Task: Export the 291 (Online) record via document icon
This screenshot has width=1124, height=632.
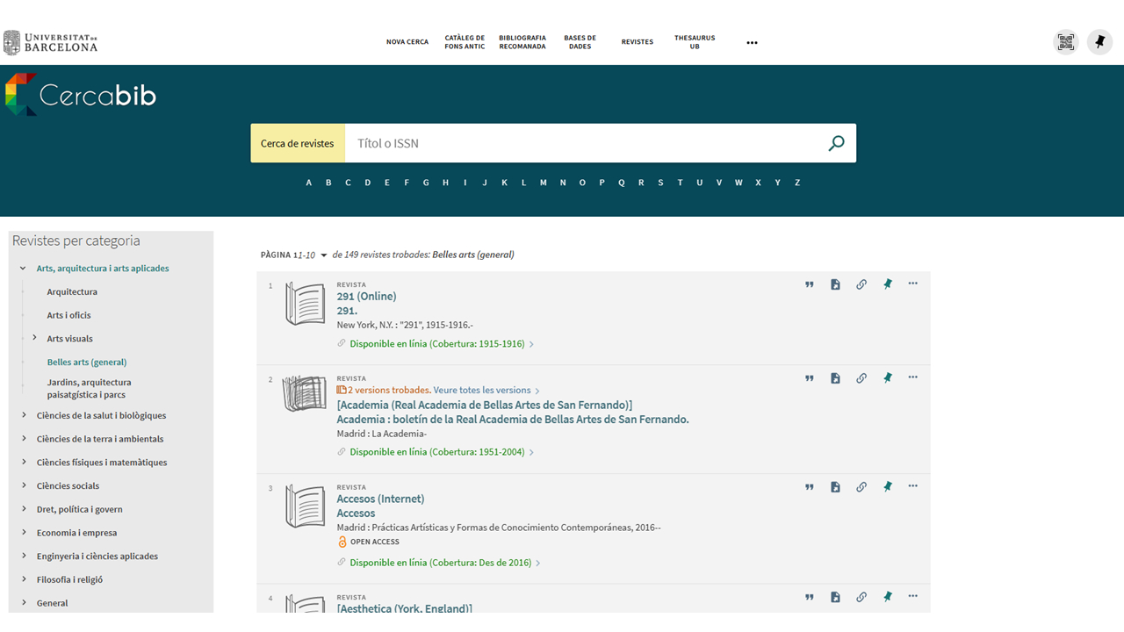Action: [x=835, y=284]
